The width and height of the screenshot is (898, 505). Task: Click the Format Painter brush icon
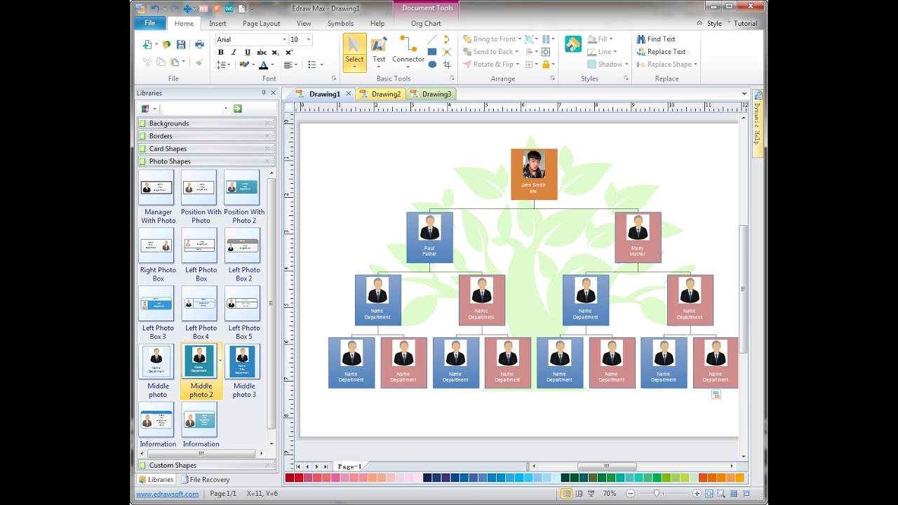coord(199,62)
